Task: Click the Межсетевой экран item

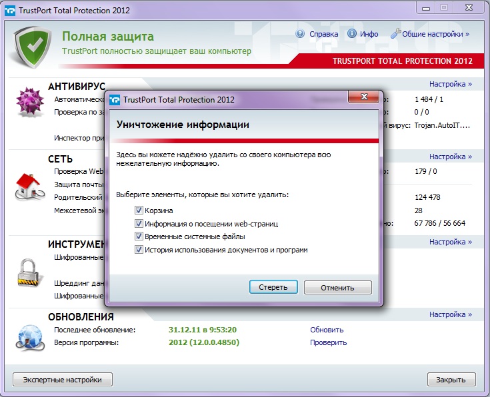Action: 79,210
